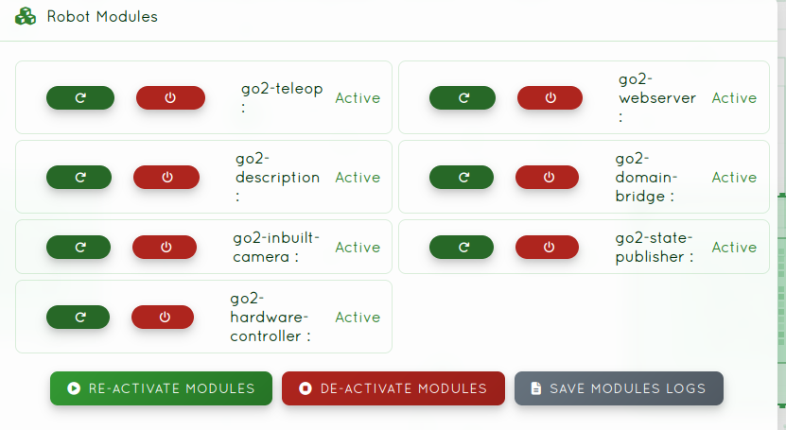Restart the go2-webserver module

coord(463,97)
